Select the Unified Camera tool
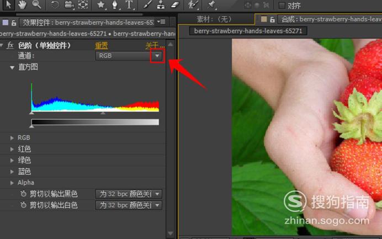382x239 pixels. point(69,5)
